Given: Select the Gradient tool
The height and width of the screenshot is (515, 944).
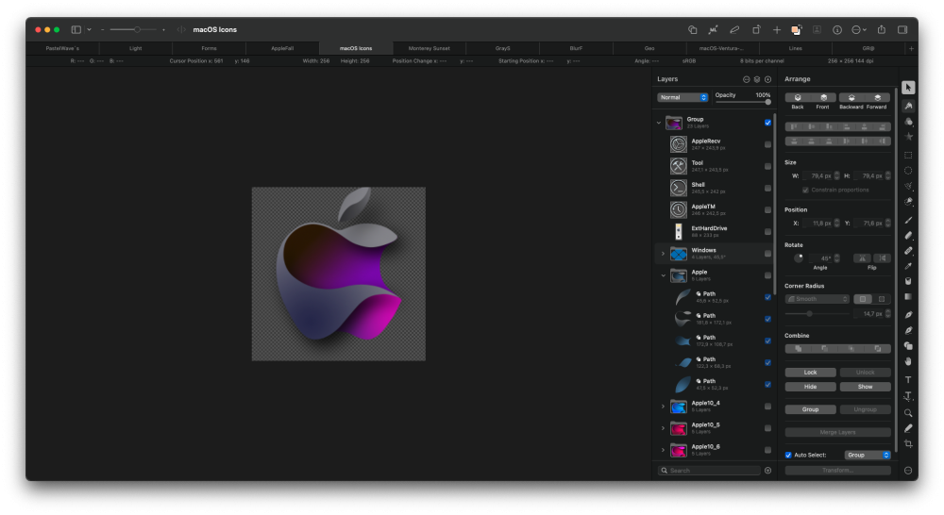Looking at the screenshot, I should click(x=908, y=296).
